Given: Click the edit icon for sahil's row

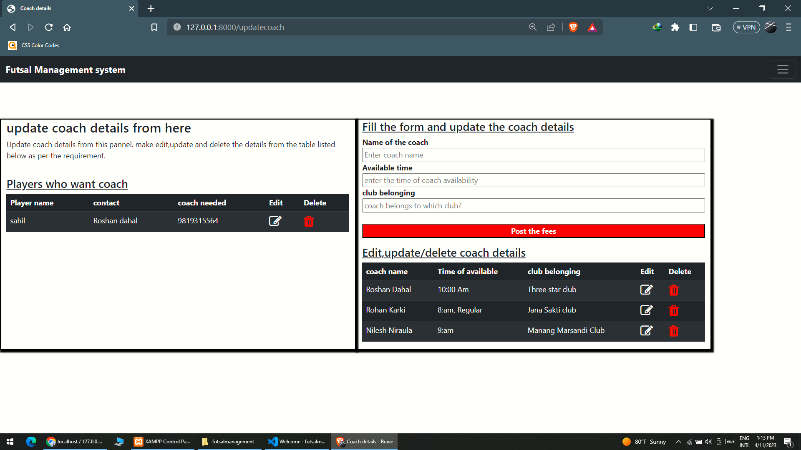Looking at the screenshot, I should 275,221.
